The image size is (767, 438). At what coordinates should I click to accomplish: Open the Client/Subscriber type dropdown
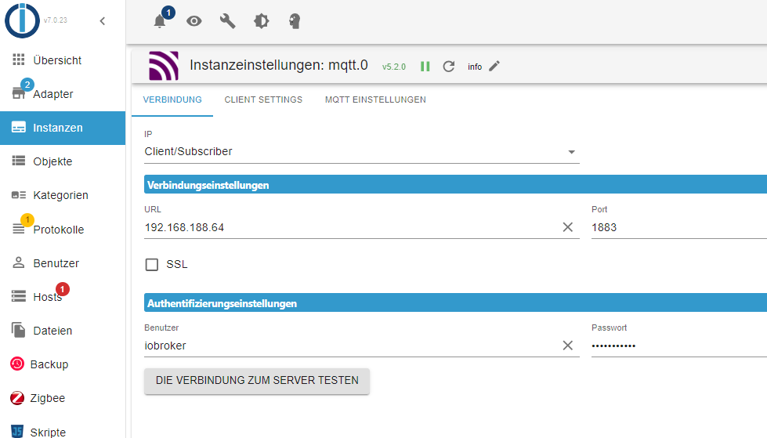tap(362, 152)
